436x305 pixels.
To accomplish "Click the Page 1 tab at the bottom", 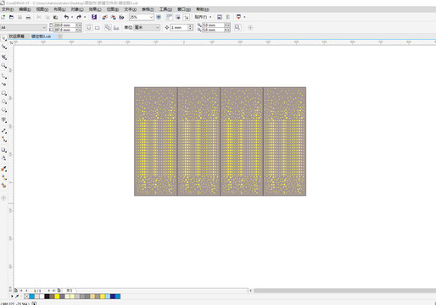I will [x=70, y=291].
